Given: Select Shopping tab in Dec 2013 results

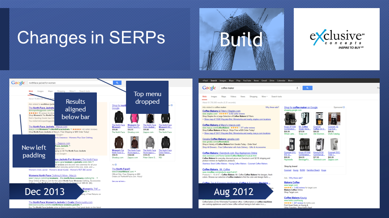Looking at the screenshot, I should pos(61,91).
